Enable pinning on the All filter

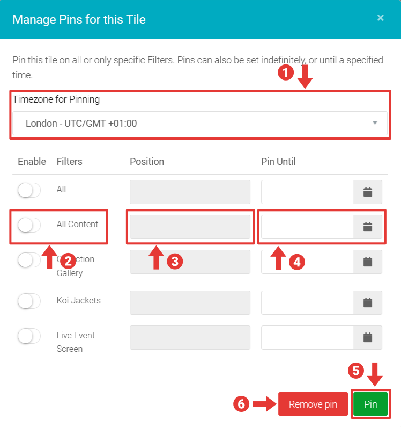coord(29,190)
